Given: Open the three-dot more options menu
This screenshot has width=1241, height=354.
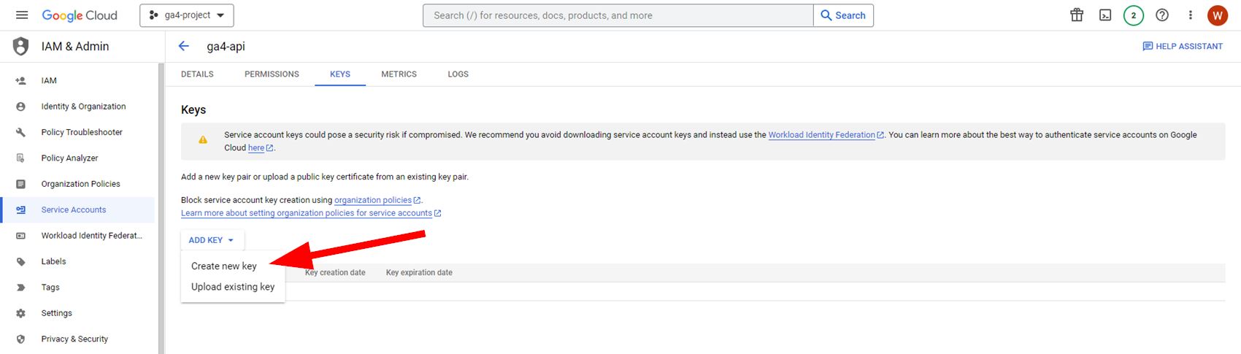Looking at the screenshot, I should 1191,15.
